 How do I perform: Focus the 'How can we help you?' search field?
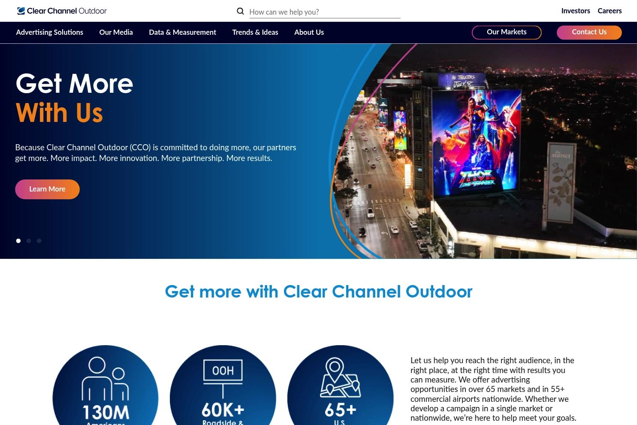(325, 12)
